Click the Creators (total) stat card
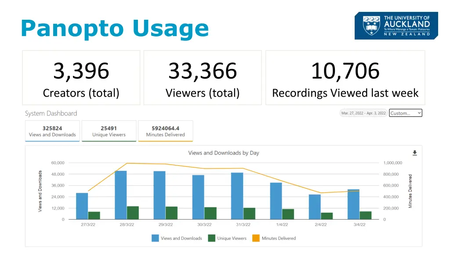Screen dimensions: 450x253 [x=81, y=78]
